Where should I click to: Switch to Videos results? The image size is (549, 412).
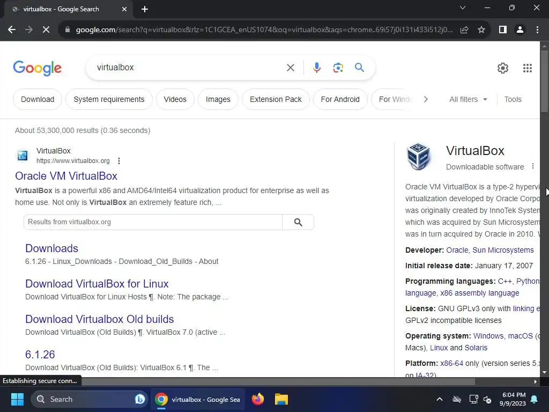[x=175, y=99]
